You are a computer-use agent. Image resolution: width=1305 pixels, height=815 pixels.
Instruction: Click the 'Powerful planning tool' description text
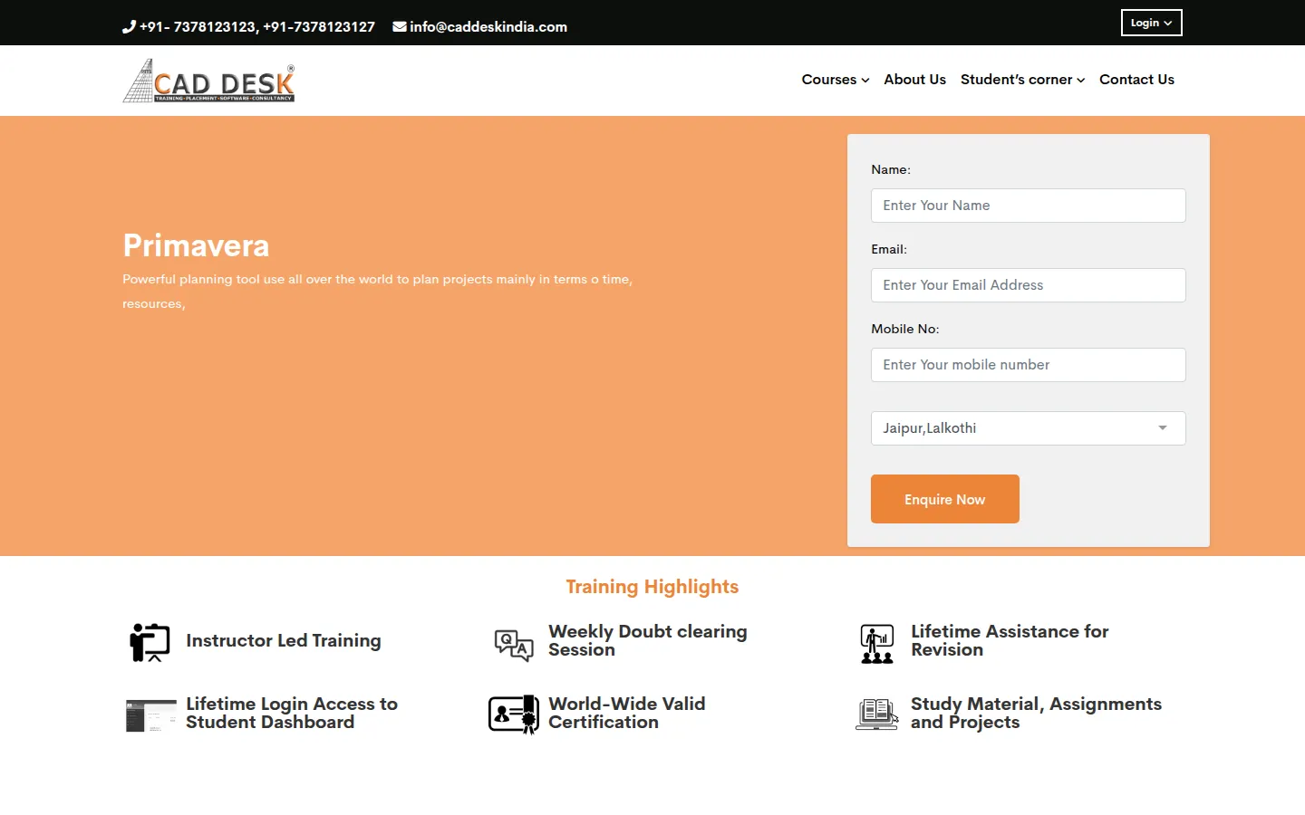[x=378, y=292]
